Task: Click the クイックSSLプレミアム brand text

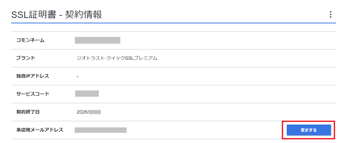Action: pyautogui.click(x=132, y=58)
